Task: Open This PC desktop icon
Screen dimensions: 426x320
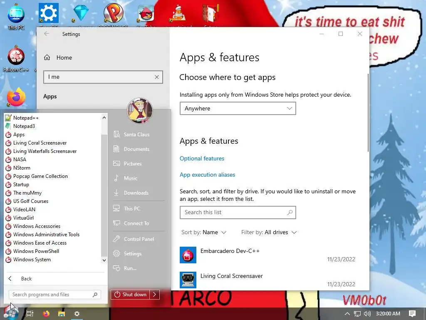Action: [16, 16]
